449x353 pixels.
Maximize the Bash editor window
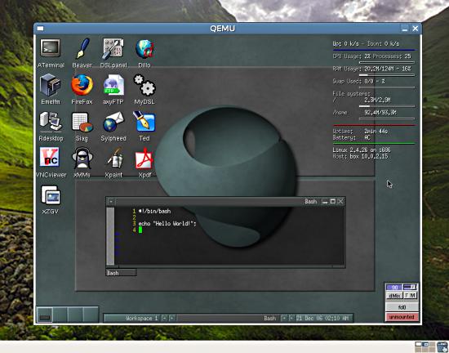click(333, 202)
